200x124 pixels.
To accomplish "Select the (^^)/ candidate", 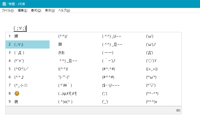I will pos(63,36).
